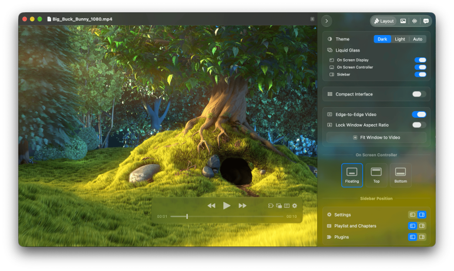Screen dimensions: 454x271
Task: Click the Theme half-circle icon
Action: (329, 39)
